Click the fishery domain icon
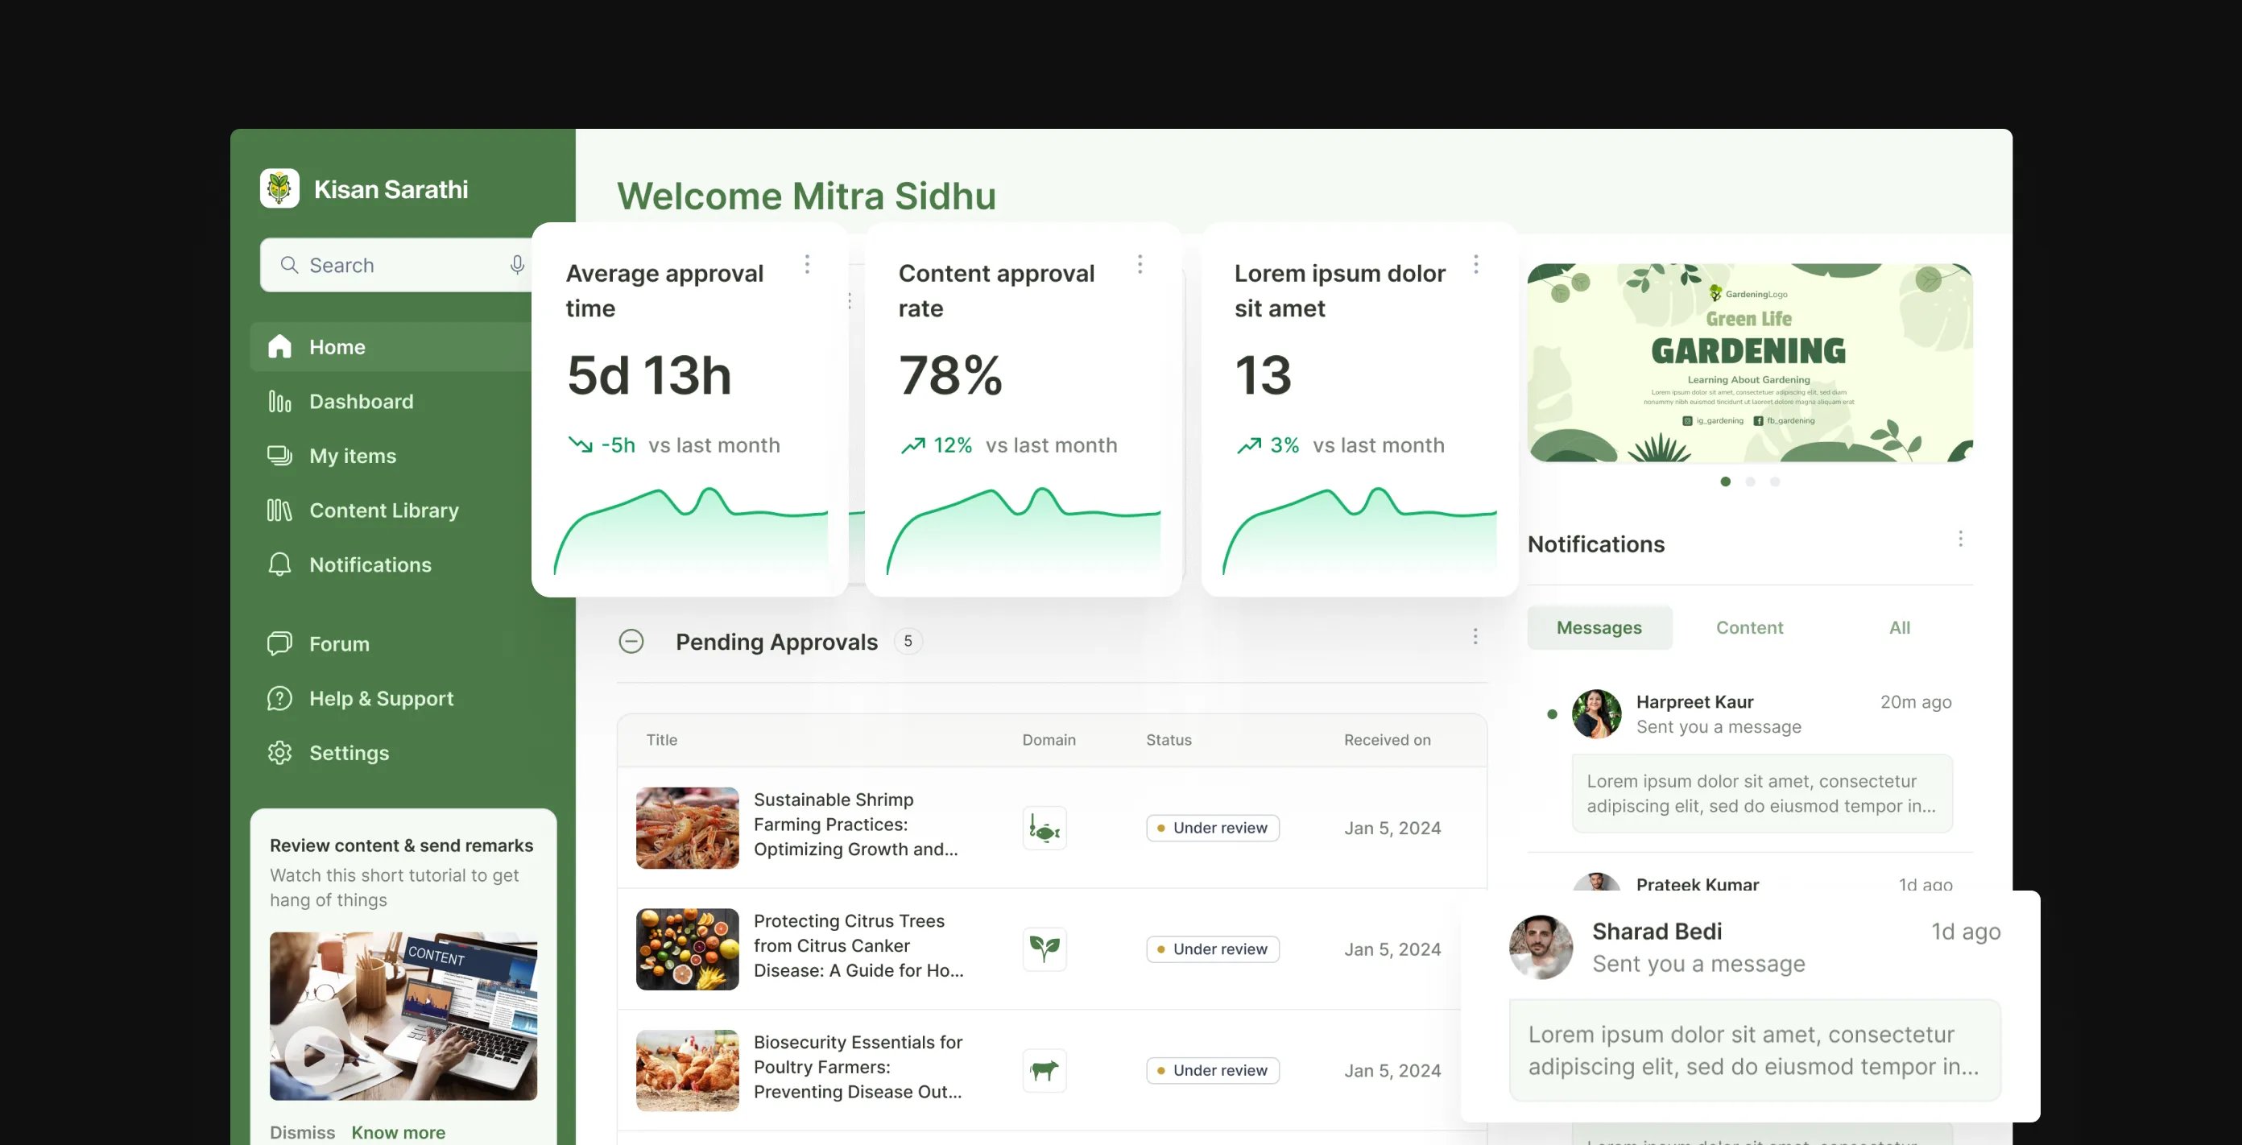 pos(1044,828)
